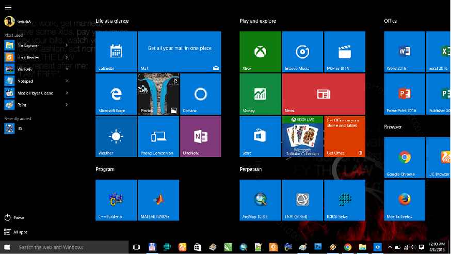Launch the Groove Music tile

(x=302, y=52)
